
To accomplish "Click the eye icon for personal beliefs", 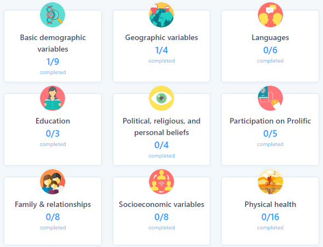I will tap(161, 98).
